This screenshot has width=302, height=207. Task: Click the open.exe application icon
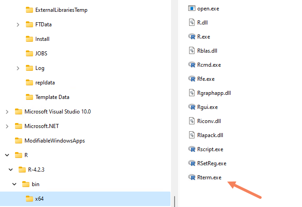coord(192,9)
